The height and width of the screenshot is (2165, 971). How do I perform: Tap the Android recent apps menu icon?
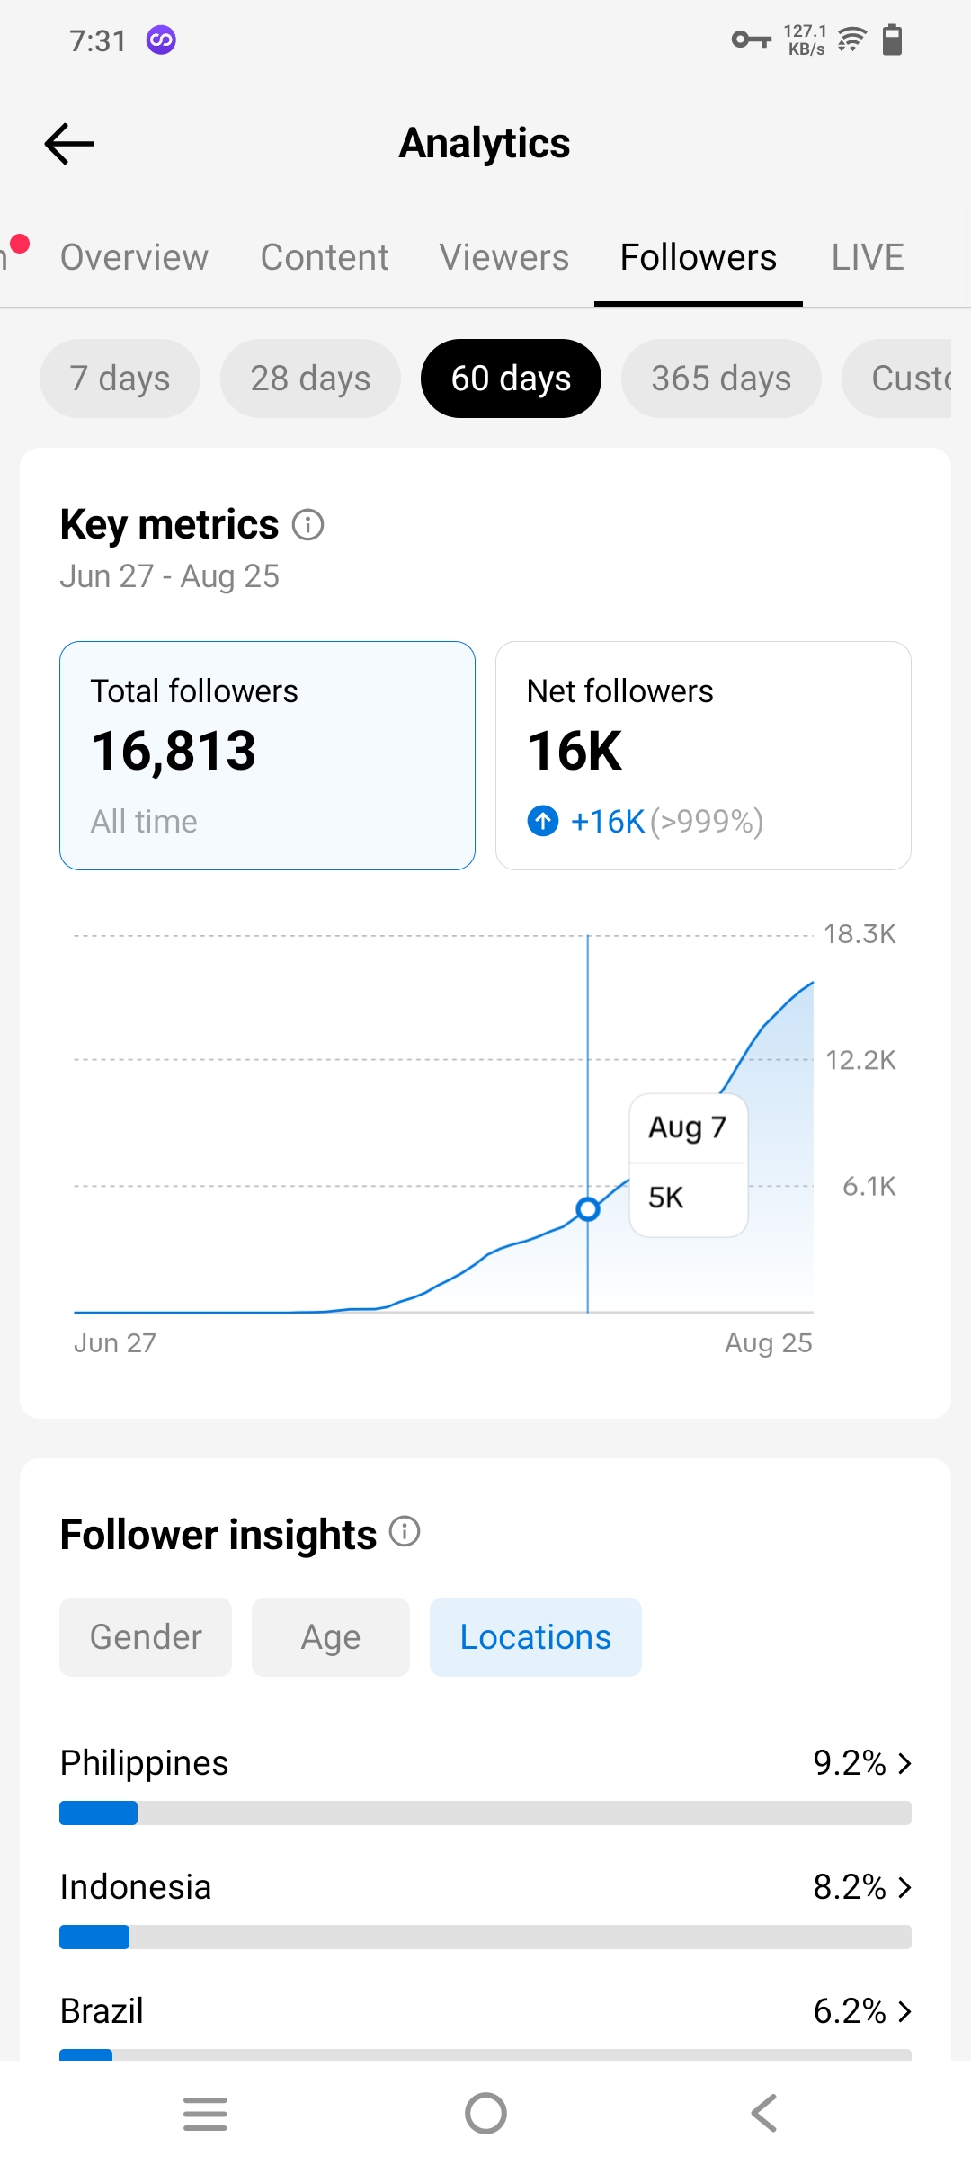tap(205, 2113)
